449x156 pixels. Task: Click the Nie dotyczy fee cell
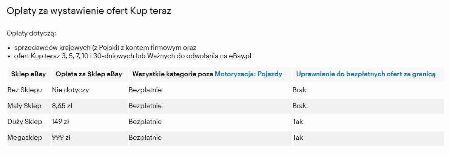70,90
